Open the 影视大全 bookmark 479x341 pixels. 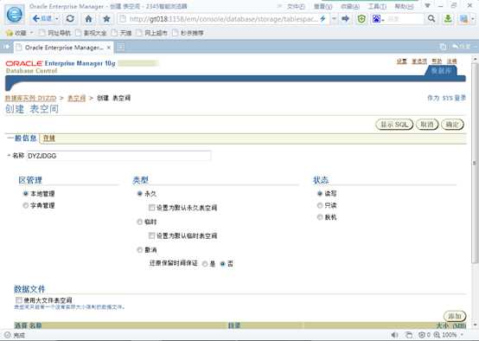91,33
